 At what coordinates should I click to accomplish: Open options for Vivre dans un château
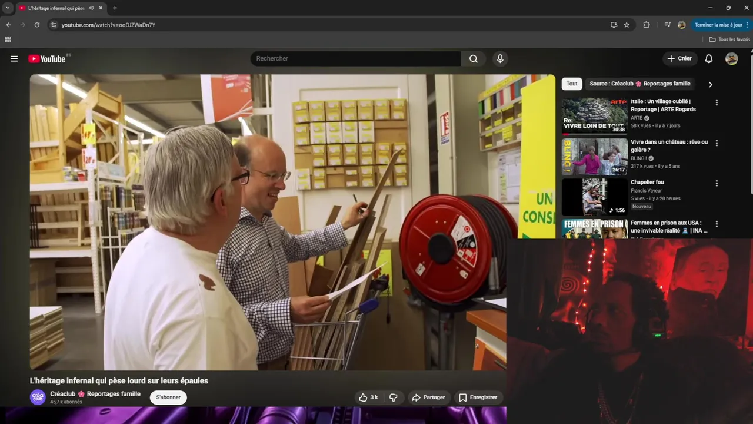(717, 143)
